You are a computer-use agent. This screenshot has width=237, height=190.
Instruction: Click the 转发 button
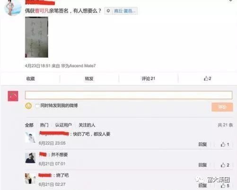click(89, 78)
